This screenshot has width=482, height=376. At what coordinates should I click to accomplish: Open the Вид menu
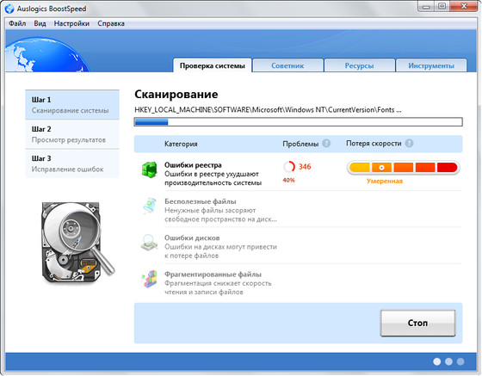pos(40,23)
